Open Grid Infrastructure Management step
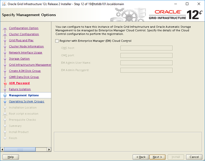The height and width of the screenshot is (161, 205). [x=30, y=65]
